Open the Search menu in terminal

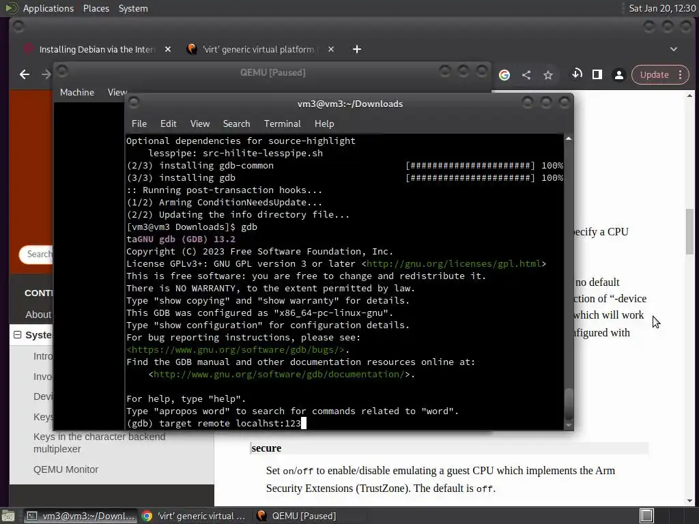point(236,123)
